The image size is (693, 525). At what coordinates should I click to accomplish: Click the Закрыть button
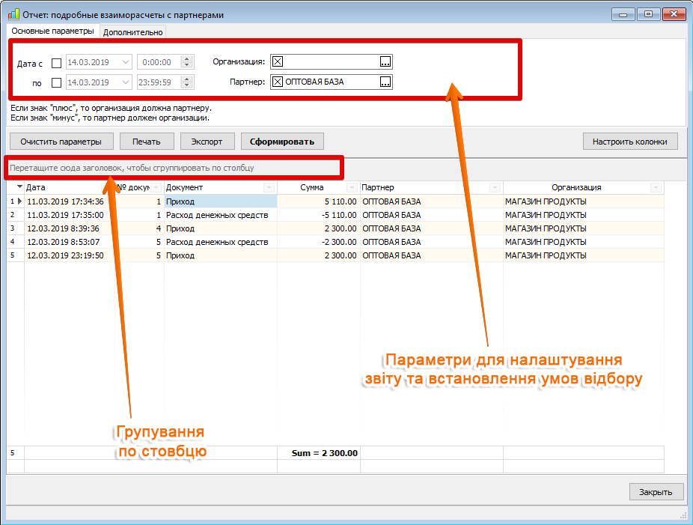point(656,492)
